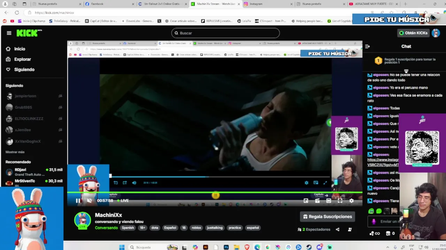The height and width of the screenshot is (250, 446).
Task: Click the follow user icon beside share
Action: (x=350, y=230)
